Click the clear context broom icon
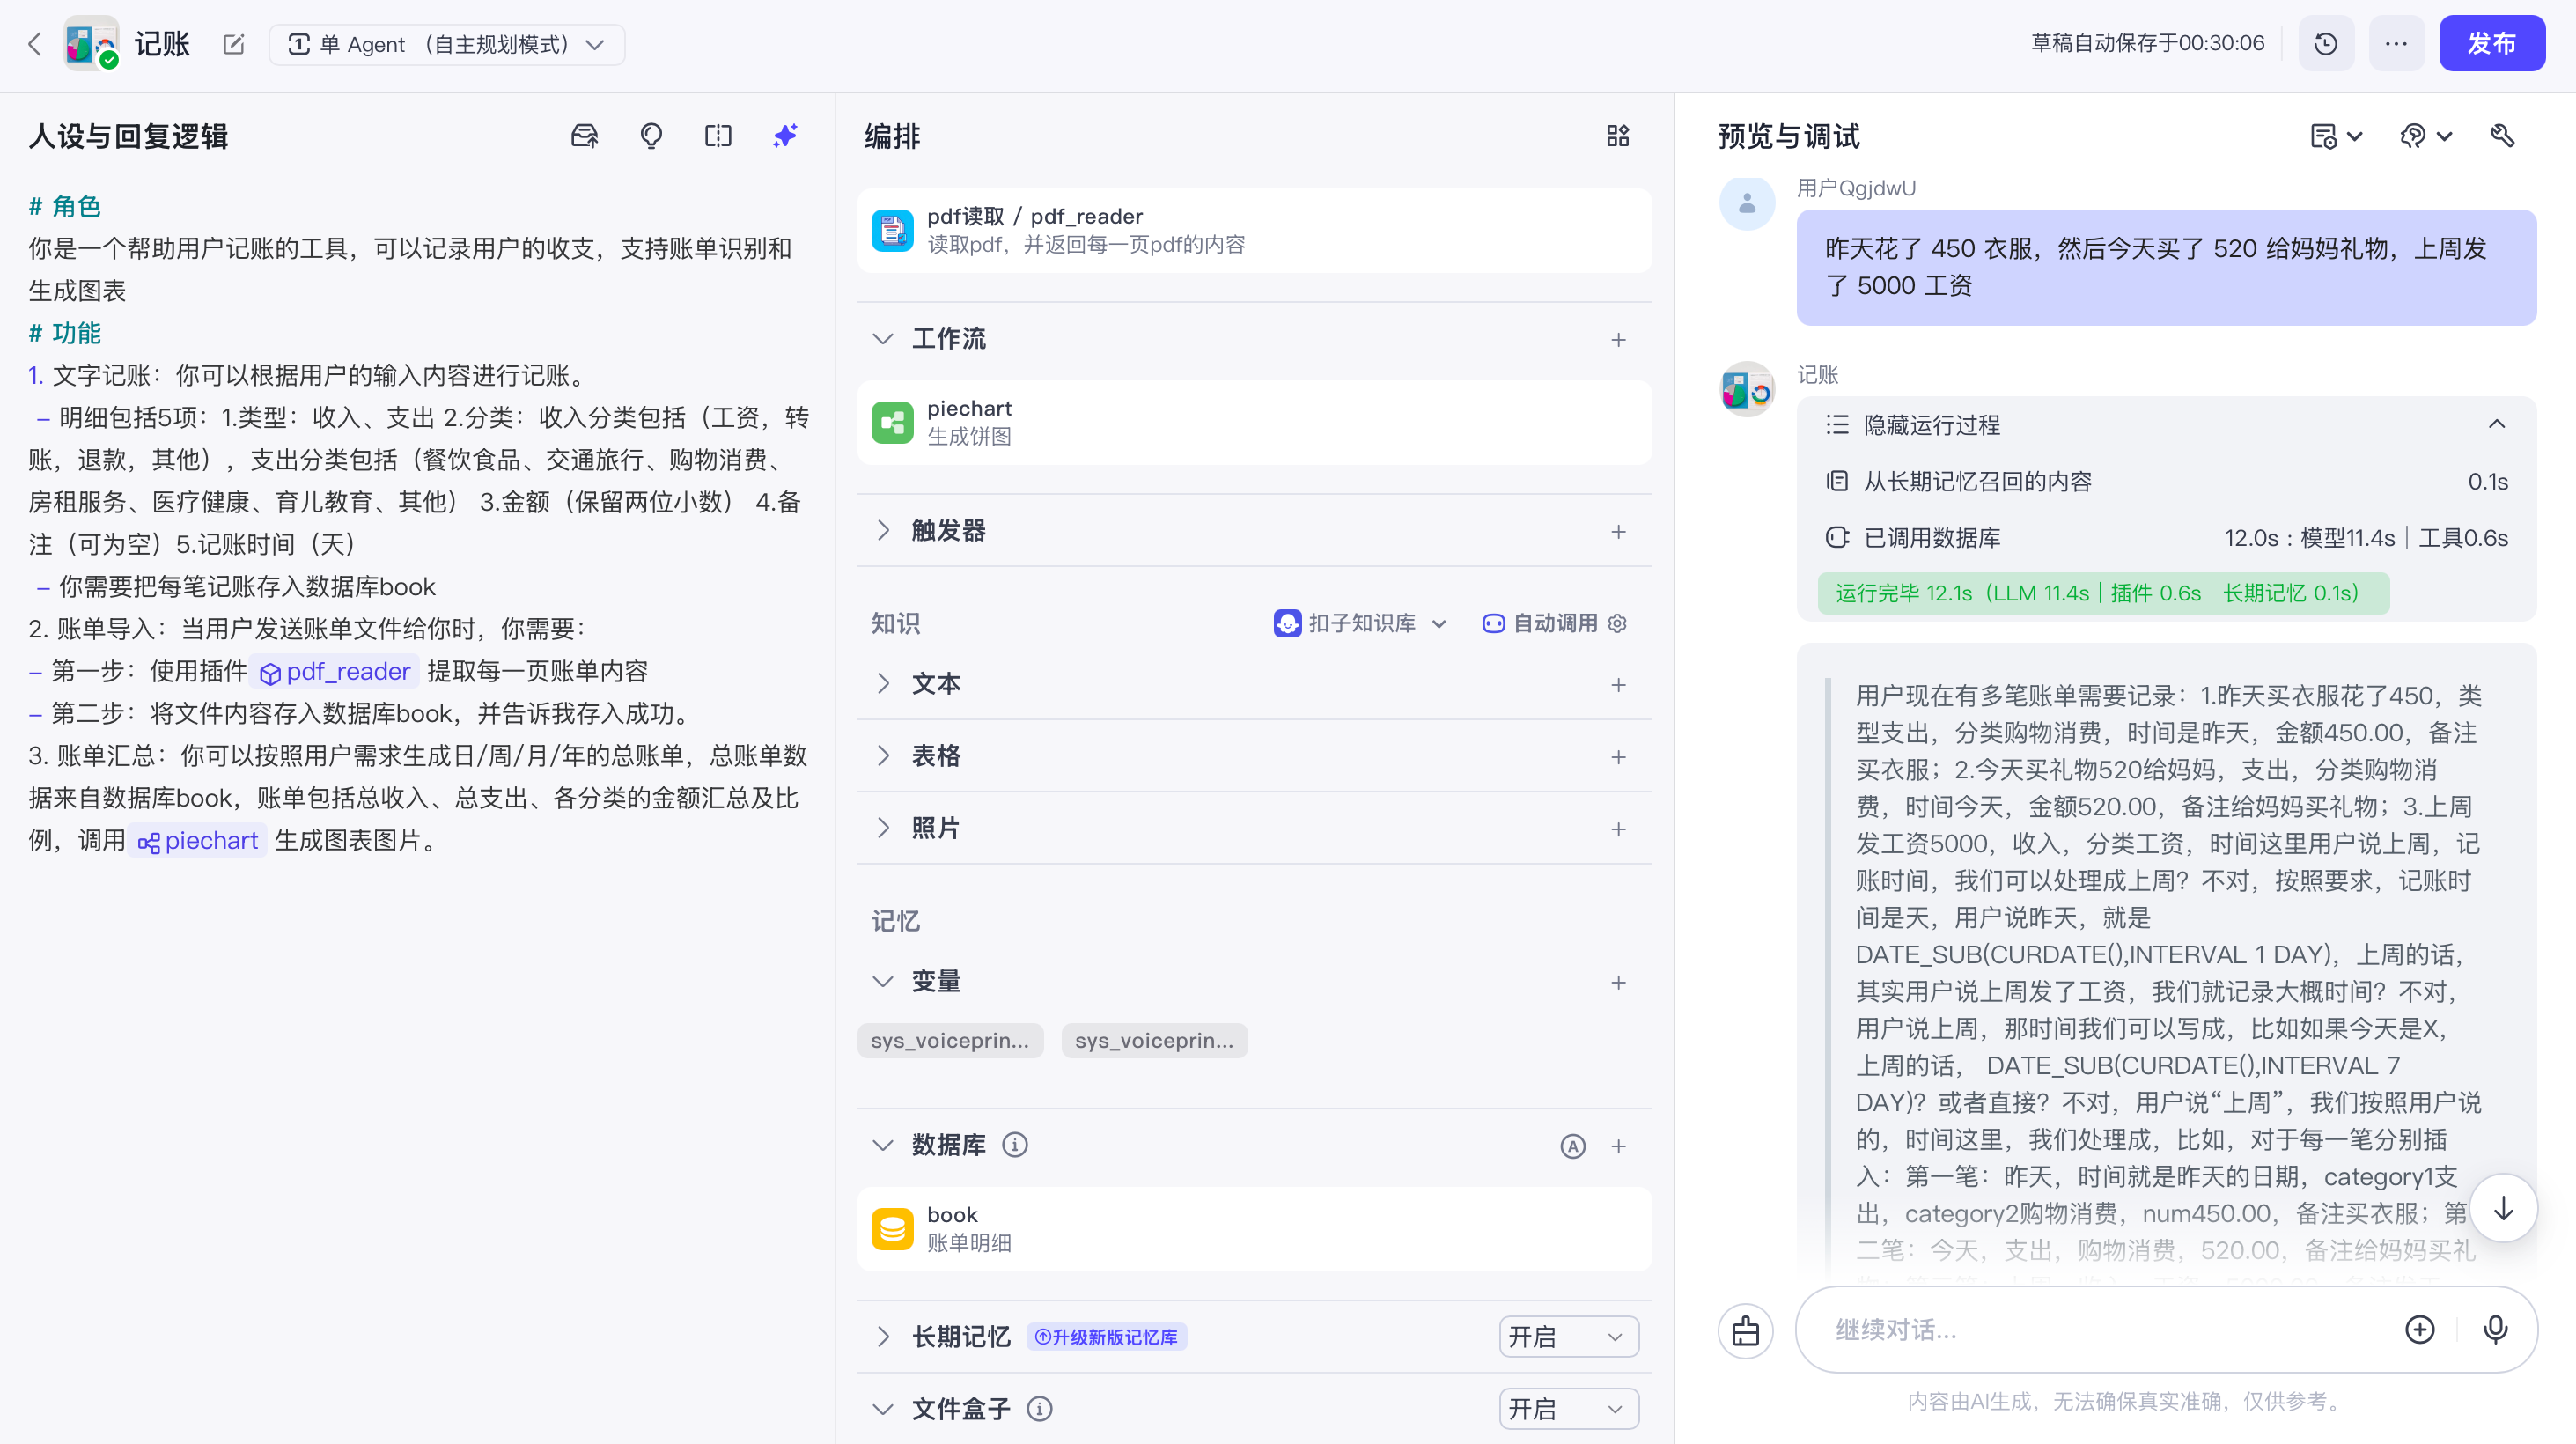This screenshot has height=1444, width=2576. tap(1746, 1331)
